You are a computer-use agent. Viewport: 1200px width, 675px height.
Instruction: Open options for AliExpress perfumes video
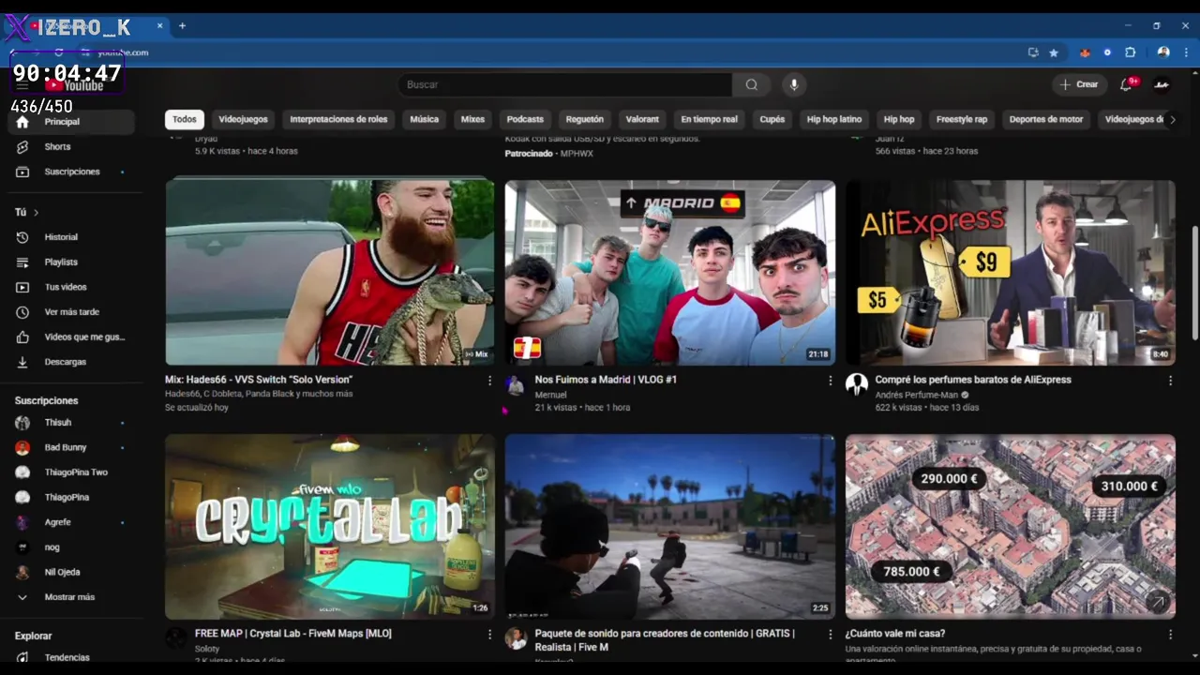coord(1170,381)
